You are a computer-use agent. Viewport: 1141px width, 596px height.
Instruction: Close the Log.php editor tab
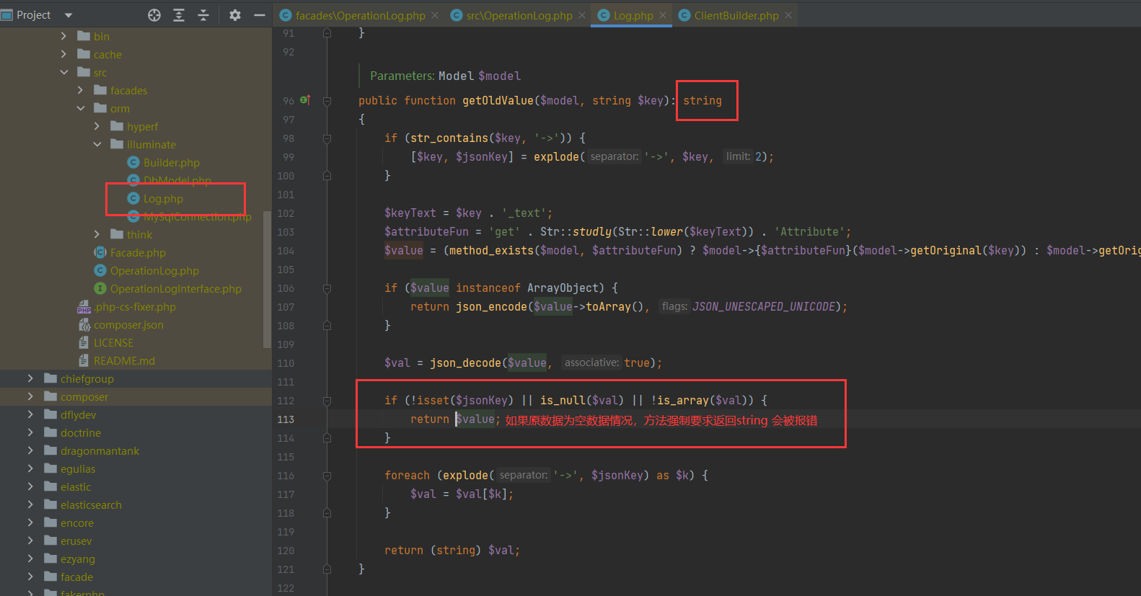click(663, 15)
